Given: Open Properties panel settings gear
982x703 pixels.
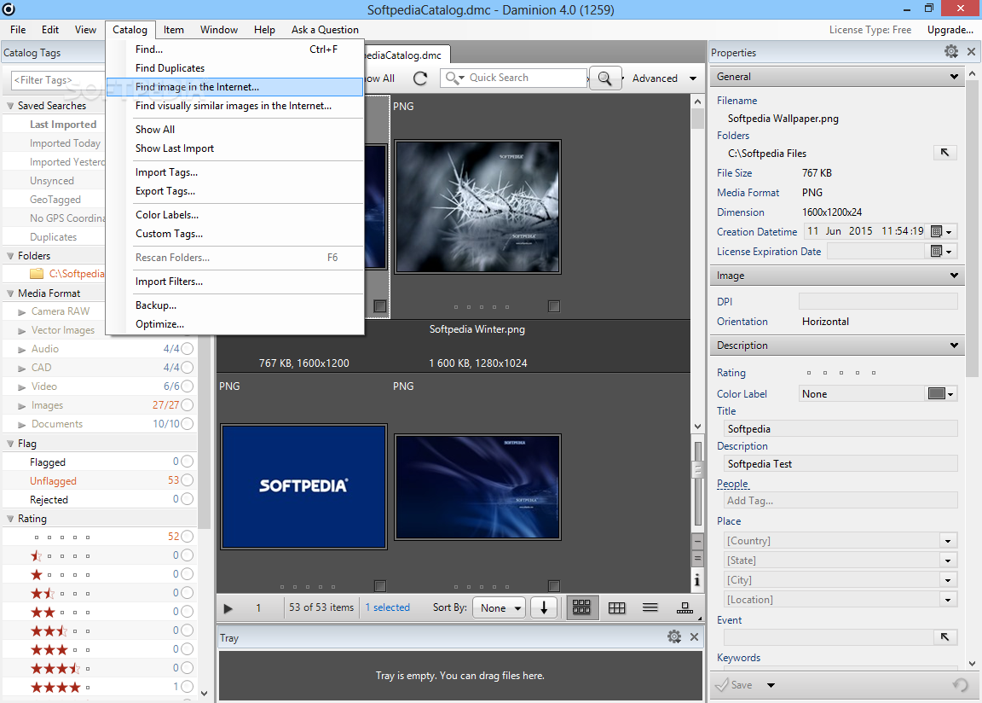Looking at the screenshot, I should [x=951, y=52].
